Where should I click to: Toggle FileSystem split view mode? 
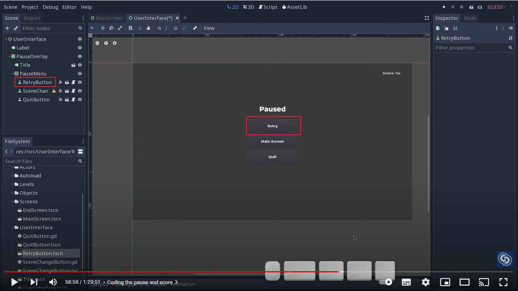coord(81,151)
